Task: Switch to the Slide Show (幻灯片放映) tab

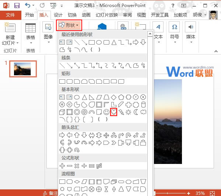Action: pyautogui.click(x=107, y=15)
